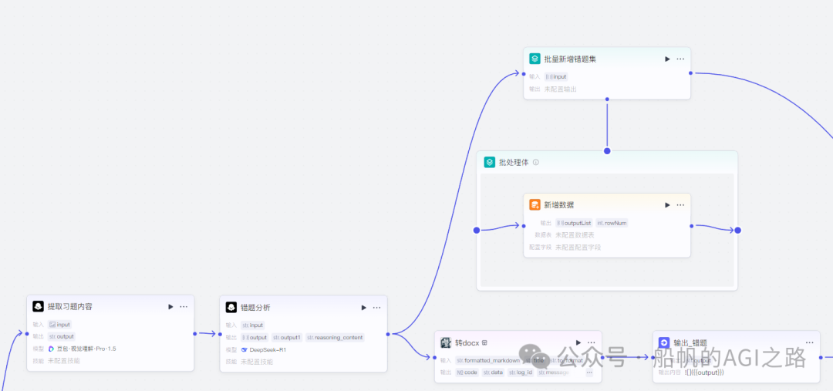Click the output content text in 输出_错题
Screen dimensions: 833x391
[x=704, y=372]
